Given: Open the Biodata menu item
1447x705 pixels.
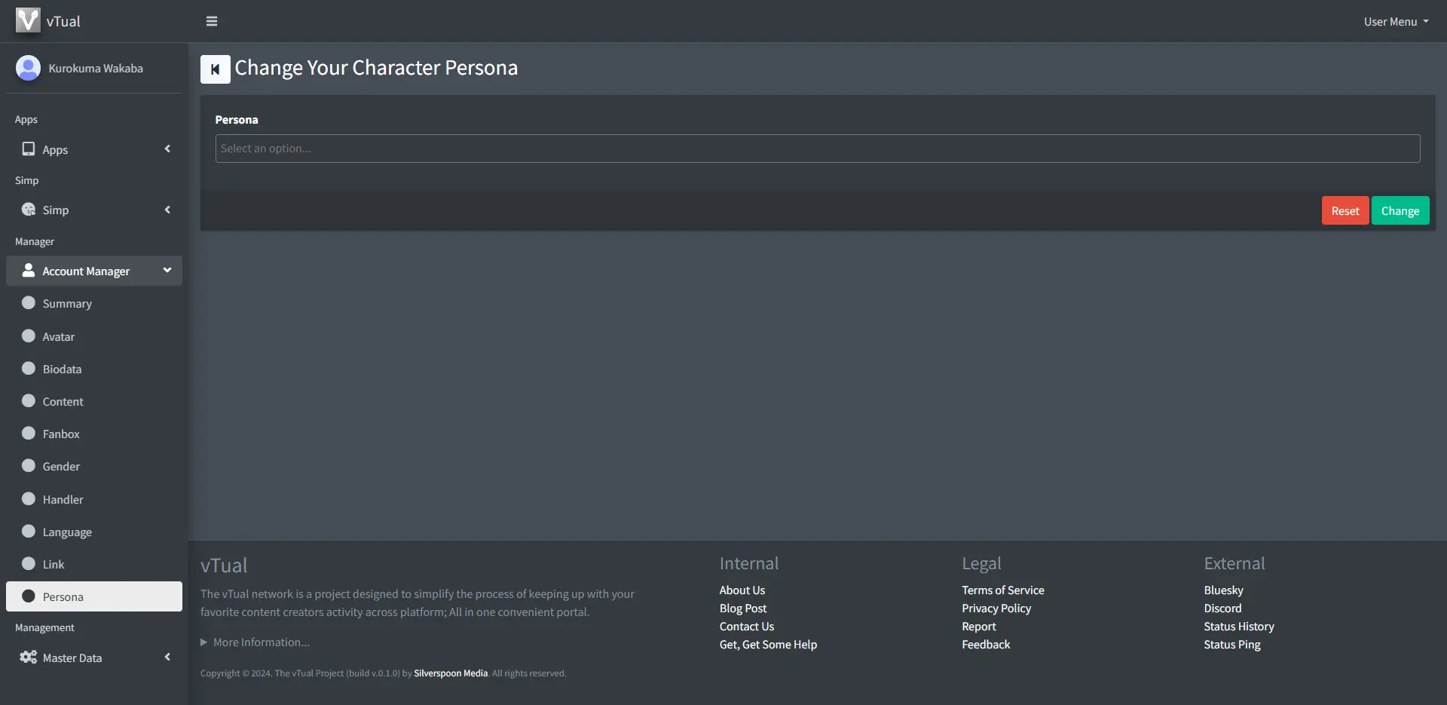Looking at the screenshot, I should (x=62, y=369).
